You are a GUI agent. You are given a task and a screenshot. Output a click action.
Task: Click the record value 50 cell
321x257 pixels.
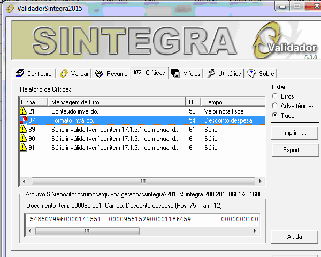(192, 111)
